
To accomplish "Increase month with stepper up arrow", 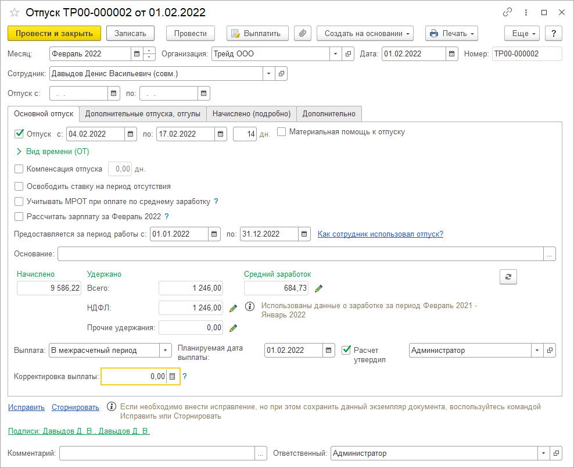I will click(x=149, y=51).
